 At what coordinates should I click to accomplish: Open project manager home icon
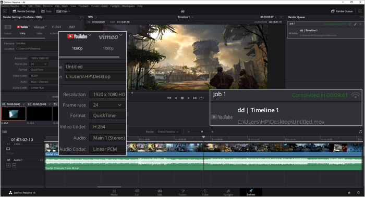349,193
